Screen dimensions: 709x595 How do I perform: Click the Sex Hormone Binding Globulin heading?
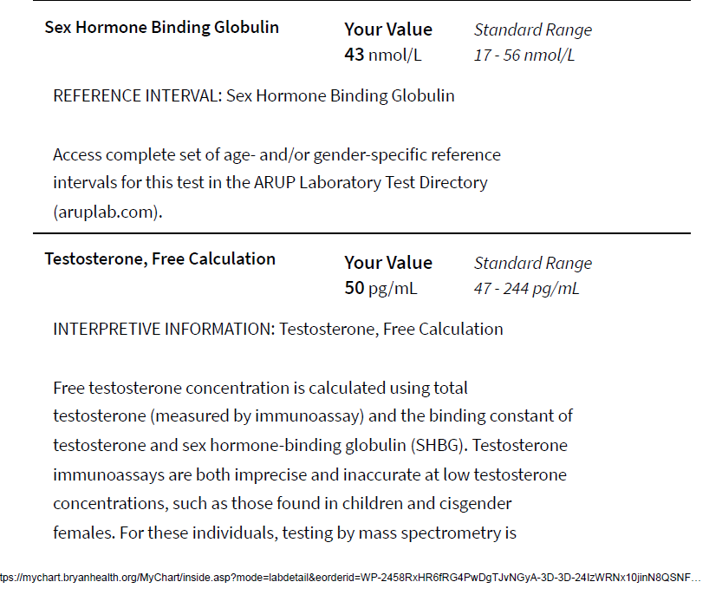point(161,28)
